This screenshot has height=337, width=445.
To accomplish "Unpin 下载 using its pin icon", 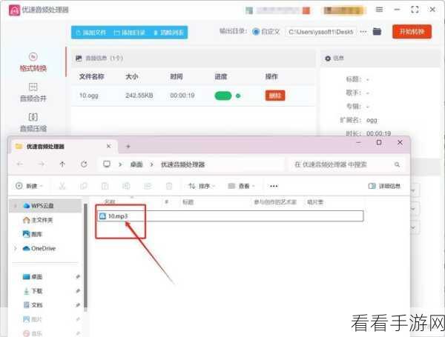I will pyautogui.click(x=78, y=291).
